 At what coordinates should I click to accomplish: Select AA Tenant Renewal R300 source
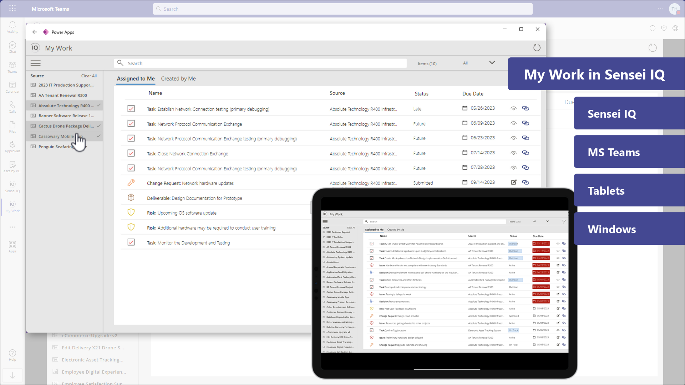pyautogui.click(x=65, y=96)
